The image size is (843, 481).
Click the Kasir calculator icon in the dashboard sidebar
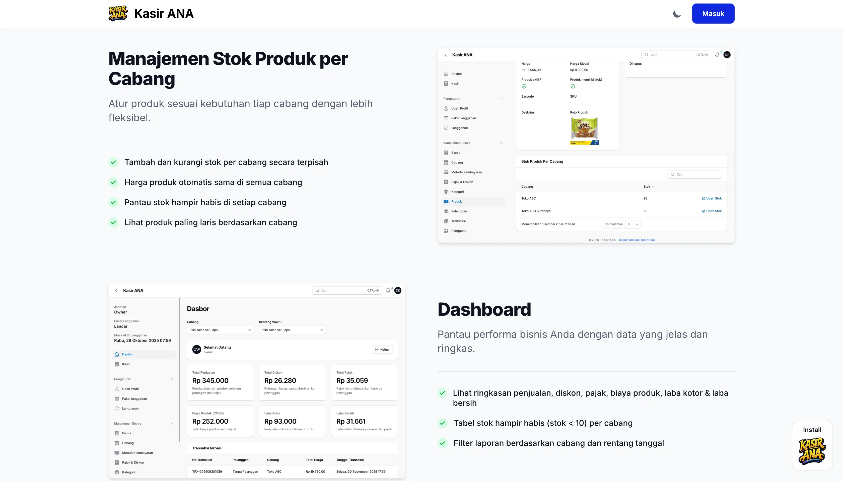[x=117, y=364]
